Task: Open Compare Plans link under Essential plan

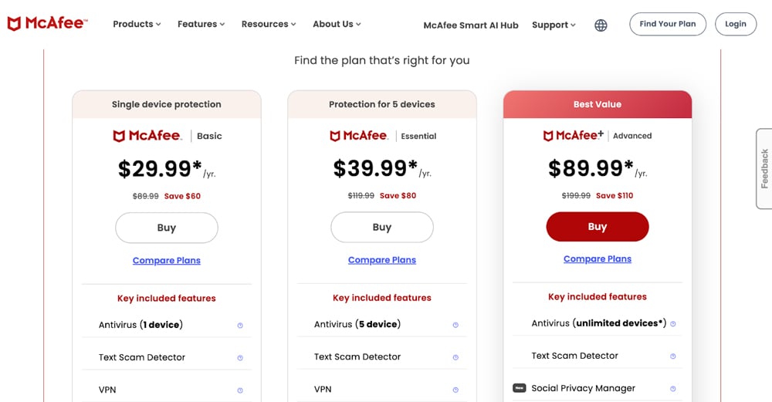Action: pos(382,260)
